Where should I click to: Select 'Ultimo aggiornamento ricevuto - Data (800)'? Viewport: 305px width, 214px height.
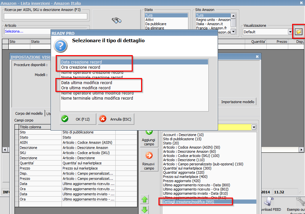coord(209,185)
